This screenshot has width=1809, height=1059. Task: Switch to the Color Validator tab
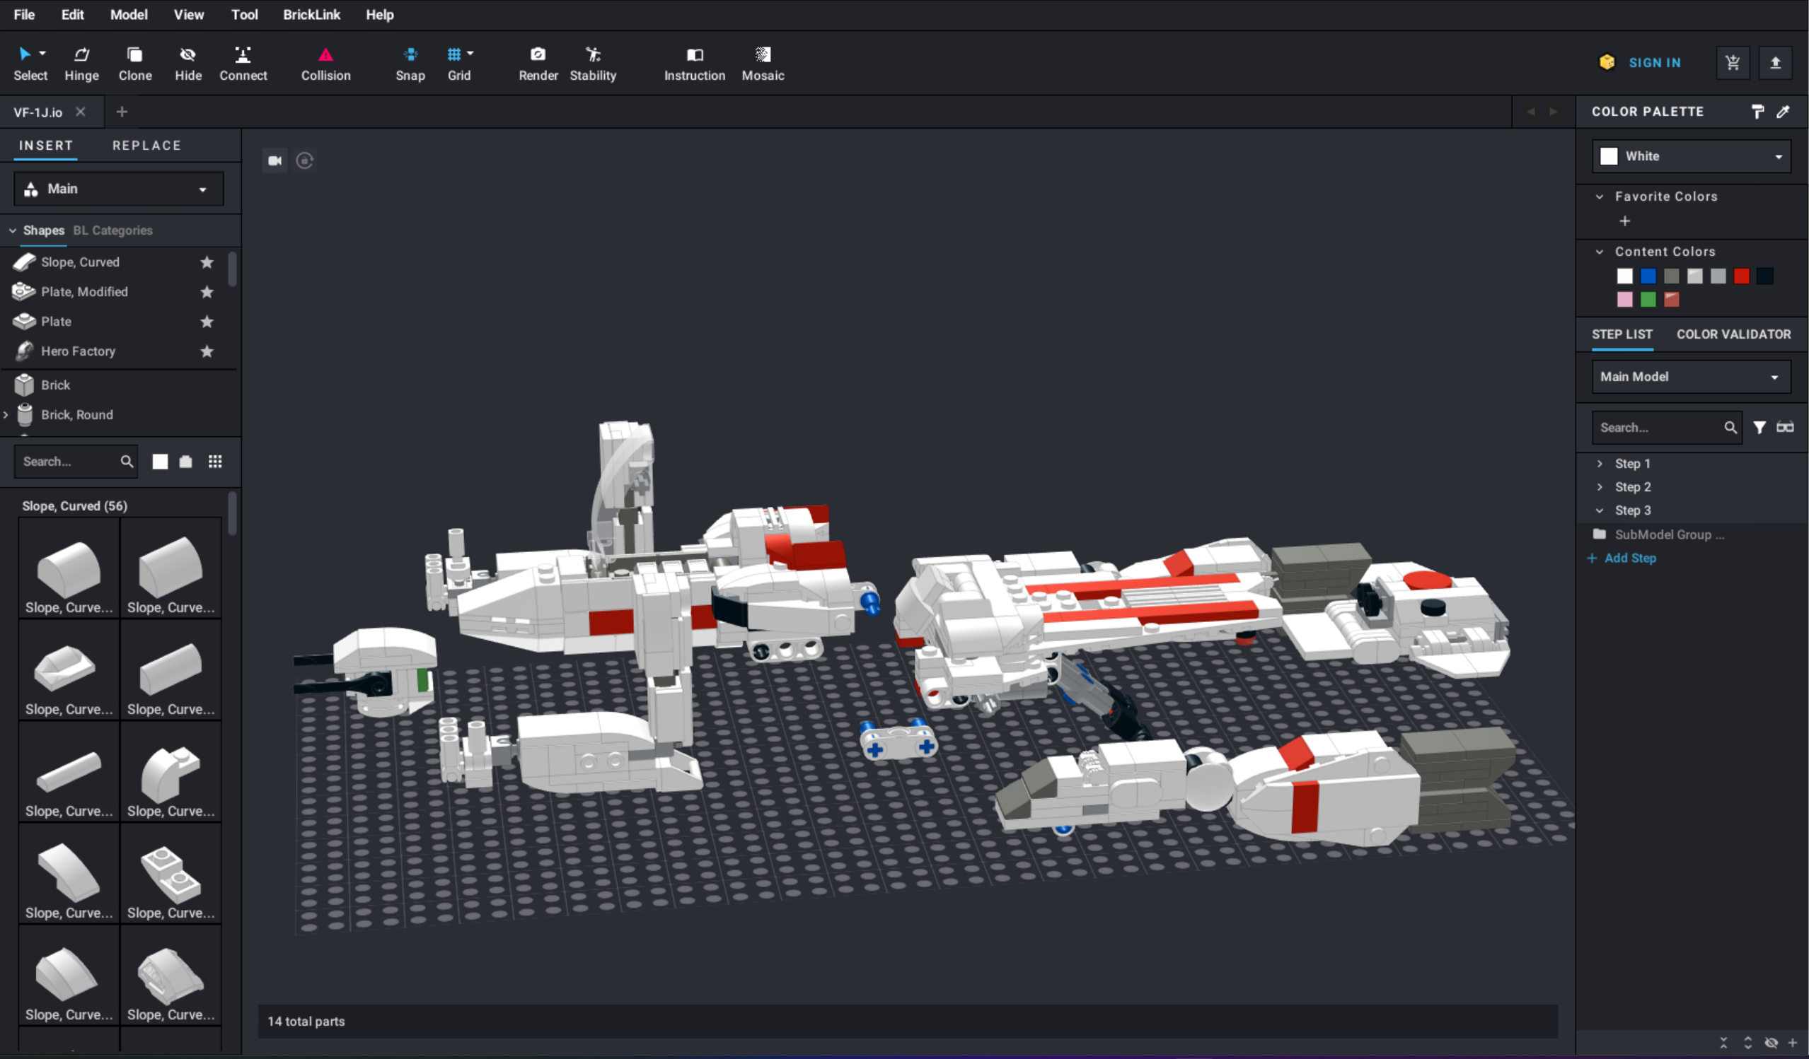1733,334
